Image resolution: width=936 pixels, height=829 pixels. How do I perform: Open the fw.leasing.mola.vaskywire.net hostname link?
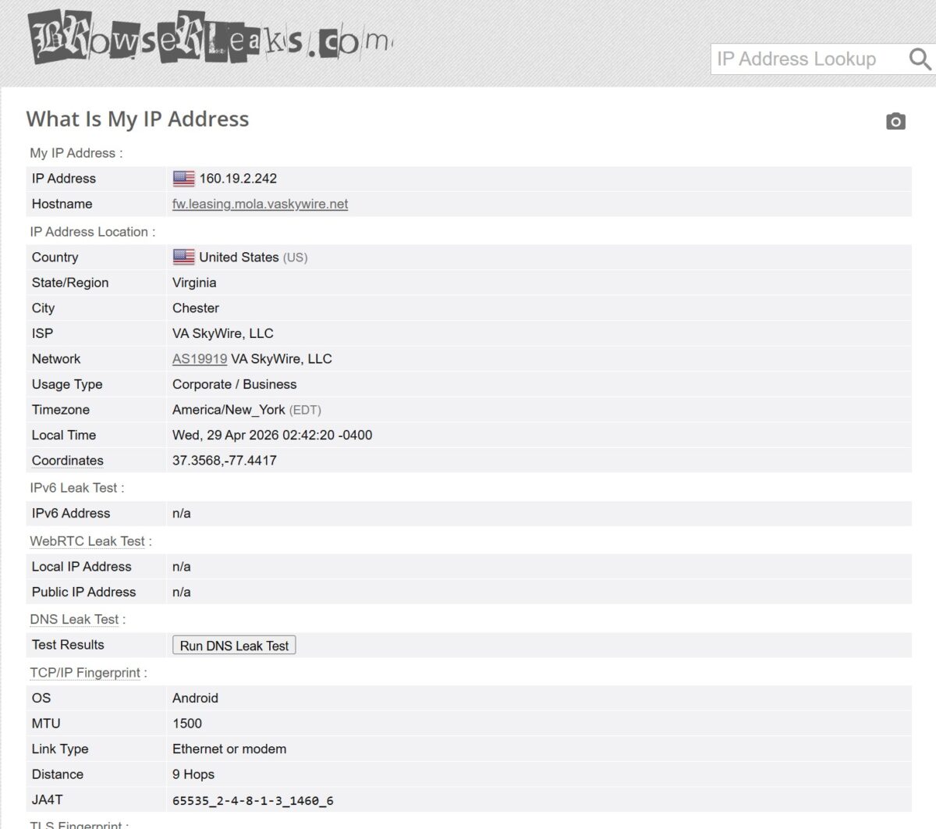tap(260, 204)
